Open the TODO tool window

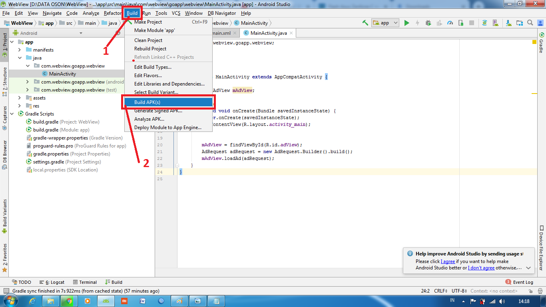[x=22, y=282]
